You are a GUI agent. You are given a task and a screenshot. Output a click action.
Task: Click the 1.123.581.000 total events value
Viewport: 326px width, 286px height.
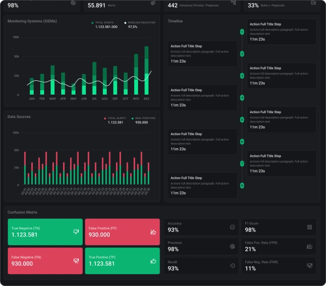coord(106,27)
